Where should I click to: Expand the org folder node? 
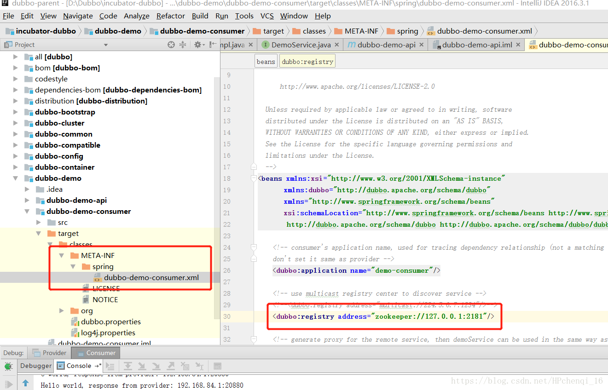coord(62,311)
